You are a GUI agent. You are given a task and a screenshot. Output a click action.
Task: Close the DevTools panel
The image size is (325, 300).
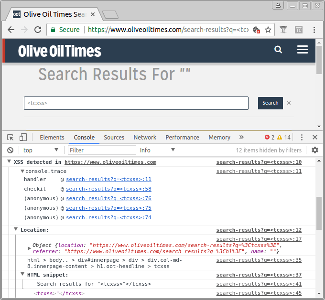click(315, 137)
